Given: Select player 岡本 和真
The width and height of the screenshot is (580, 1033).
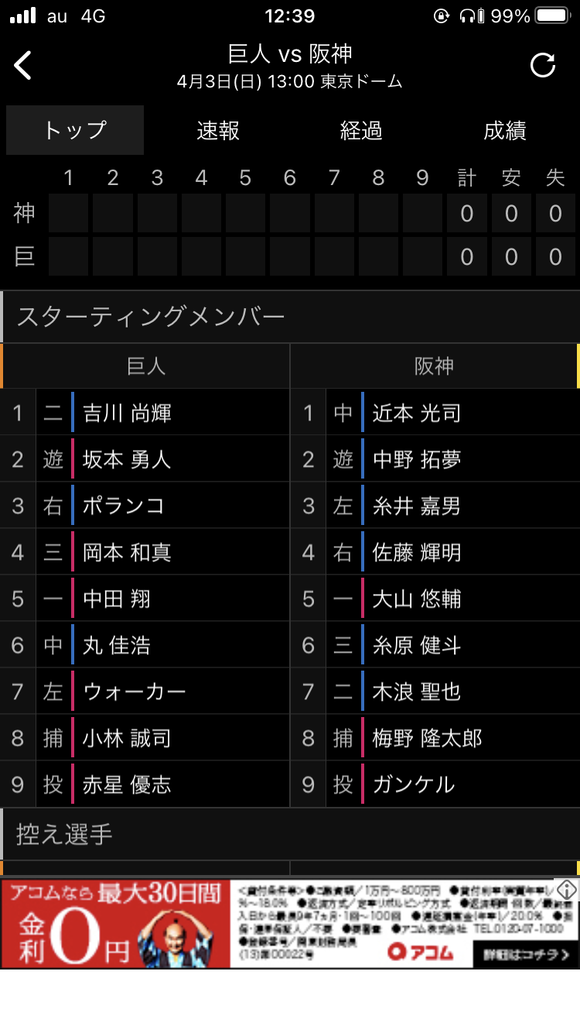Looking at the screenshot, I should coord(127,552).
